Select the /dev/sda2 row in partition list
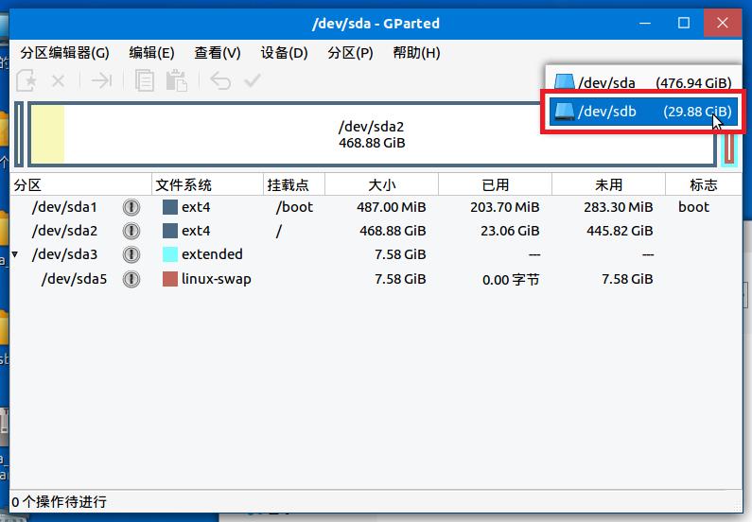The height and width of the screenshot is (522, 752). [376, 231]
